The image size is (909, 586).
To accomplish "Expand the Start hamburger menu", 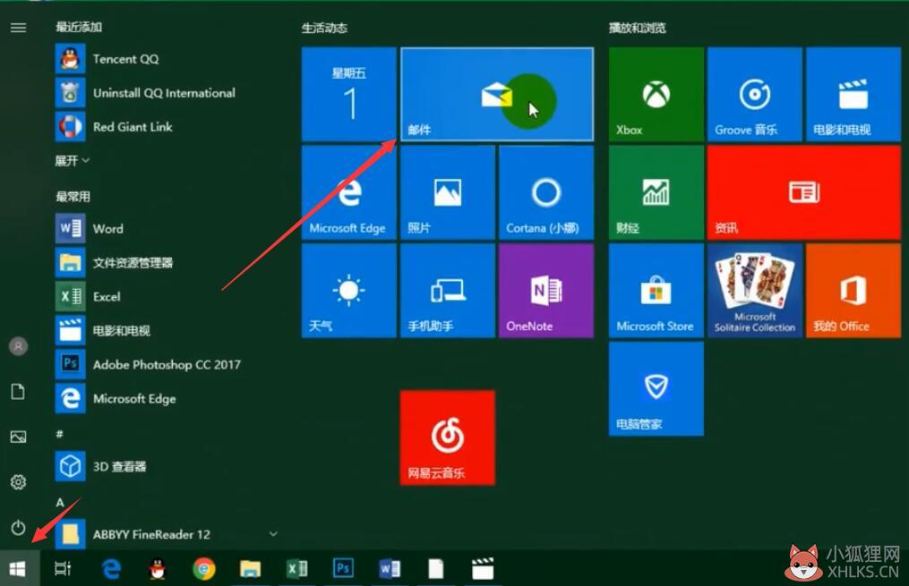I will (19, 27).
